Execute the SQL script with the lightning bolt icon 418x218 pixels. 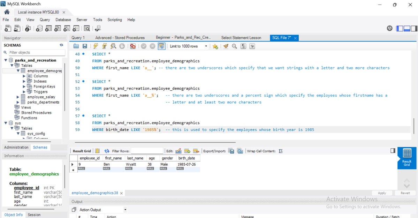click(96, 46)
